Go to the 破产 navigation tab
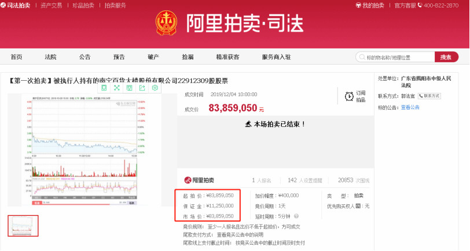 (153, 57)
